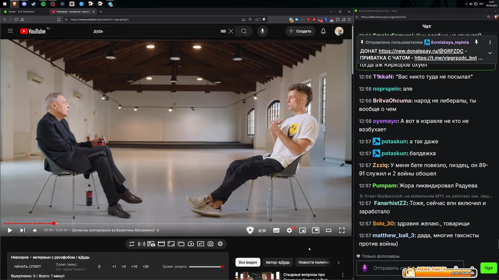Click the Сплит minutes value field

click(x=99, y=266)
